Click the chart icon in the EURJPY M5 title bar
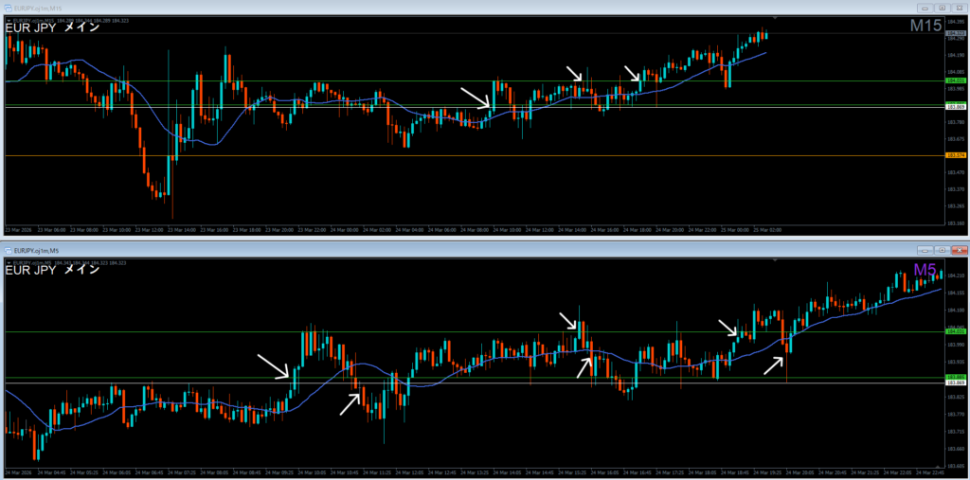 click(8, 251)
